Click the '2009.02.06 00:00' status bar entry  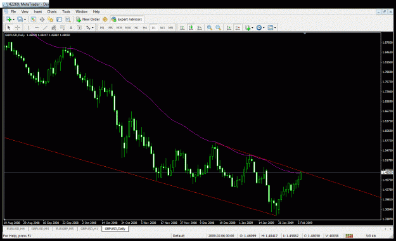221,236
